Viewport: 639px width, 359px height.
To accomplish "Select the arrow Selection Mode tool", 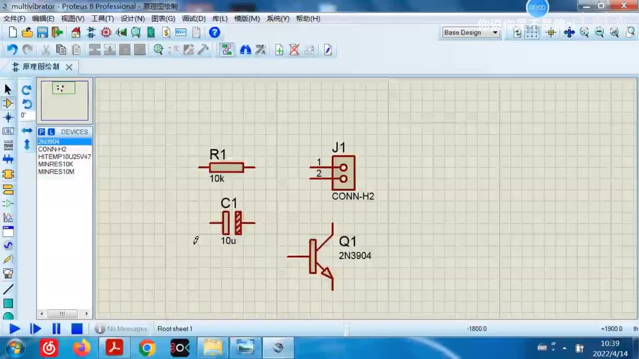I will [x=8, y=89].
